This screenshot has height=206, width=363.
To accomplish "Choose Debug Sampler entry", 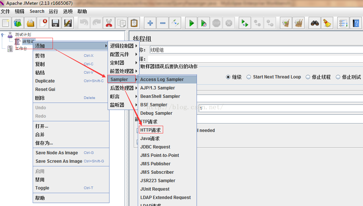I will tap(168, 113).
